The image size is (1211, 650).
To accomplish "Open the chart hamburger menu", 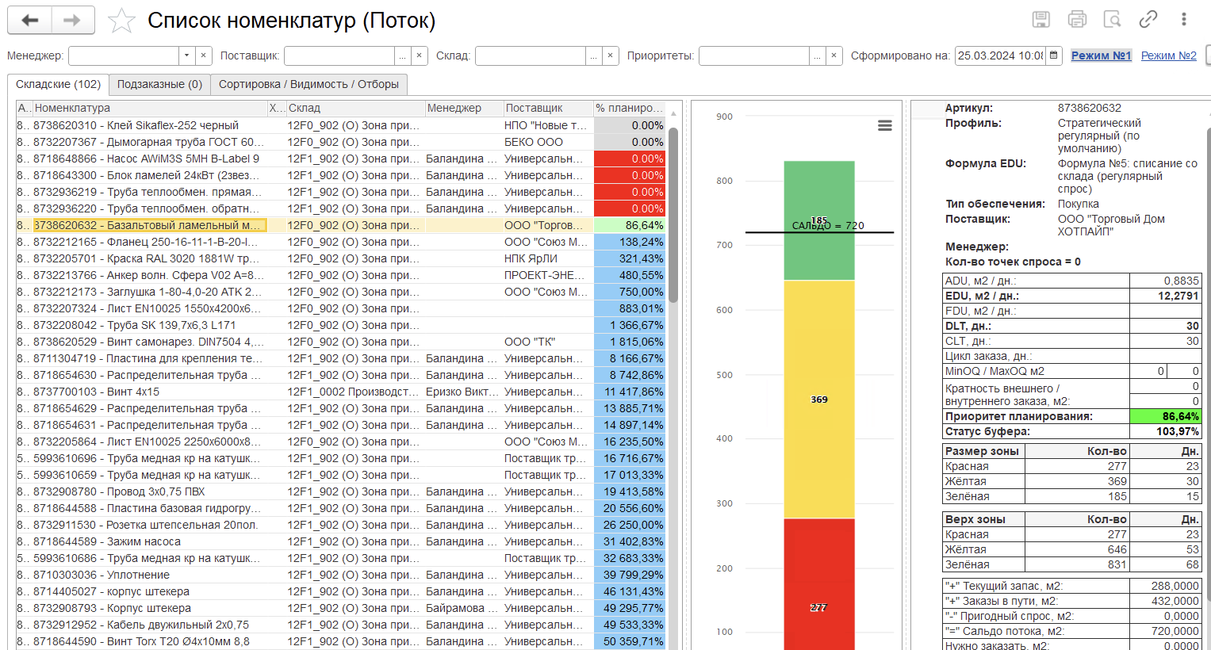I will [885, 125].
